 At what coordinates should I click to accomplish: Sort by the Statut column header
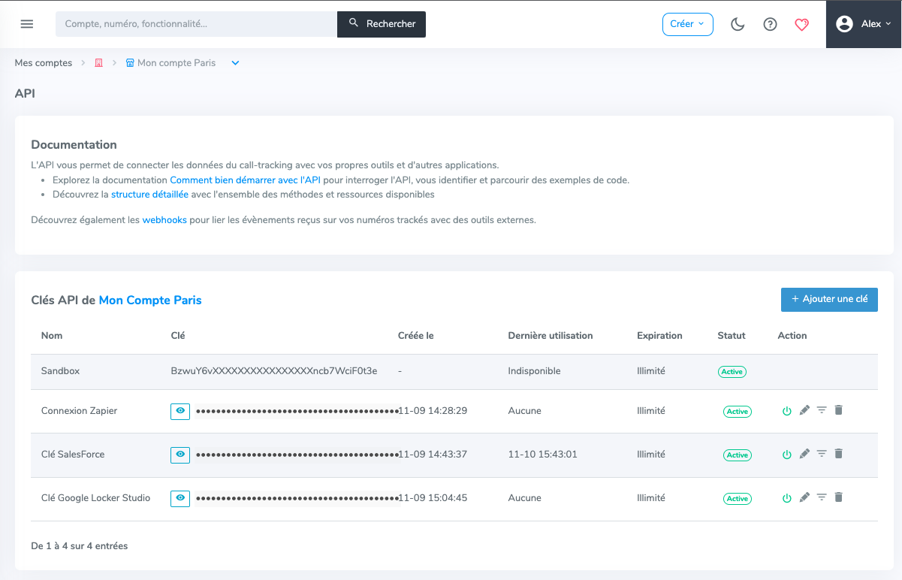731,336
